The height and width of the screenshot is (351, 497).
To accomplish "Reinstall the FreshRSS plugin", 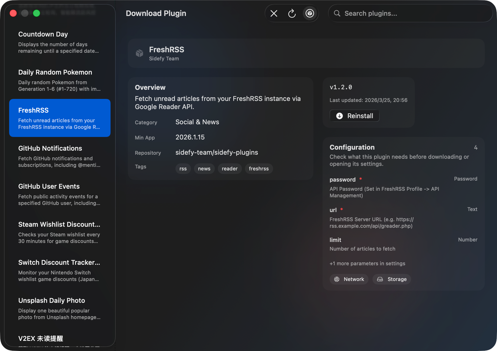I will 354,116.
